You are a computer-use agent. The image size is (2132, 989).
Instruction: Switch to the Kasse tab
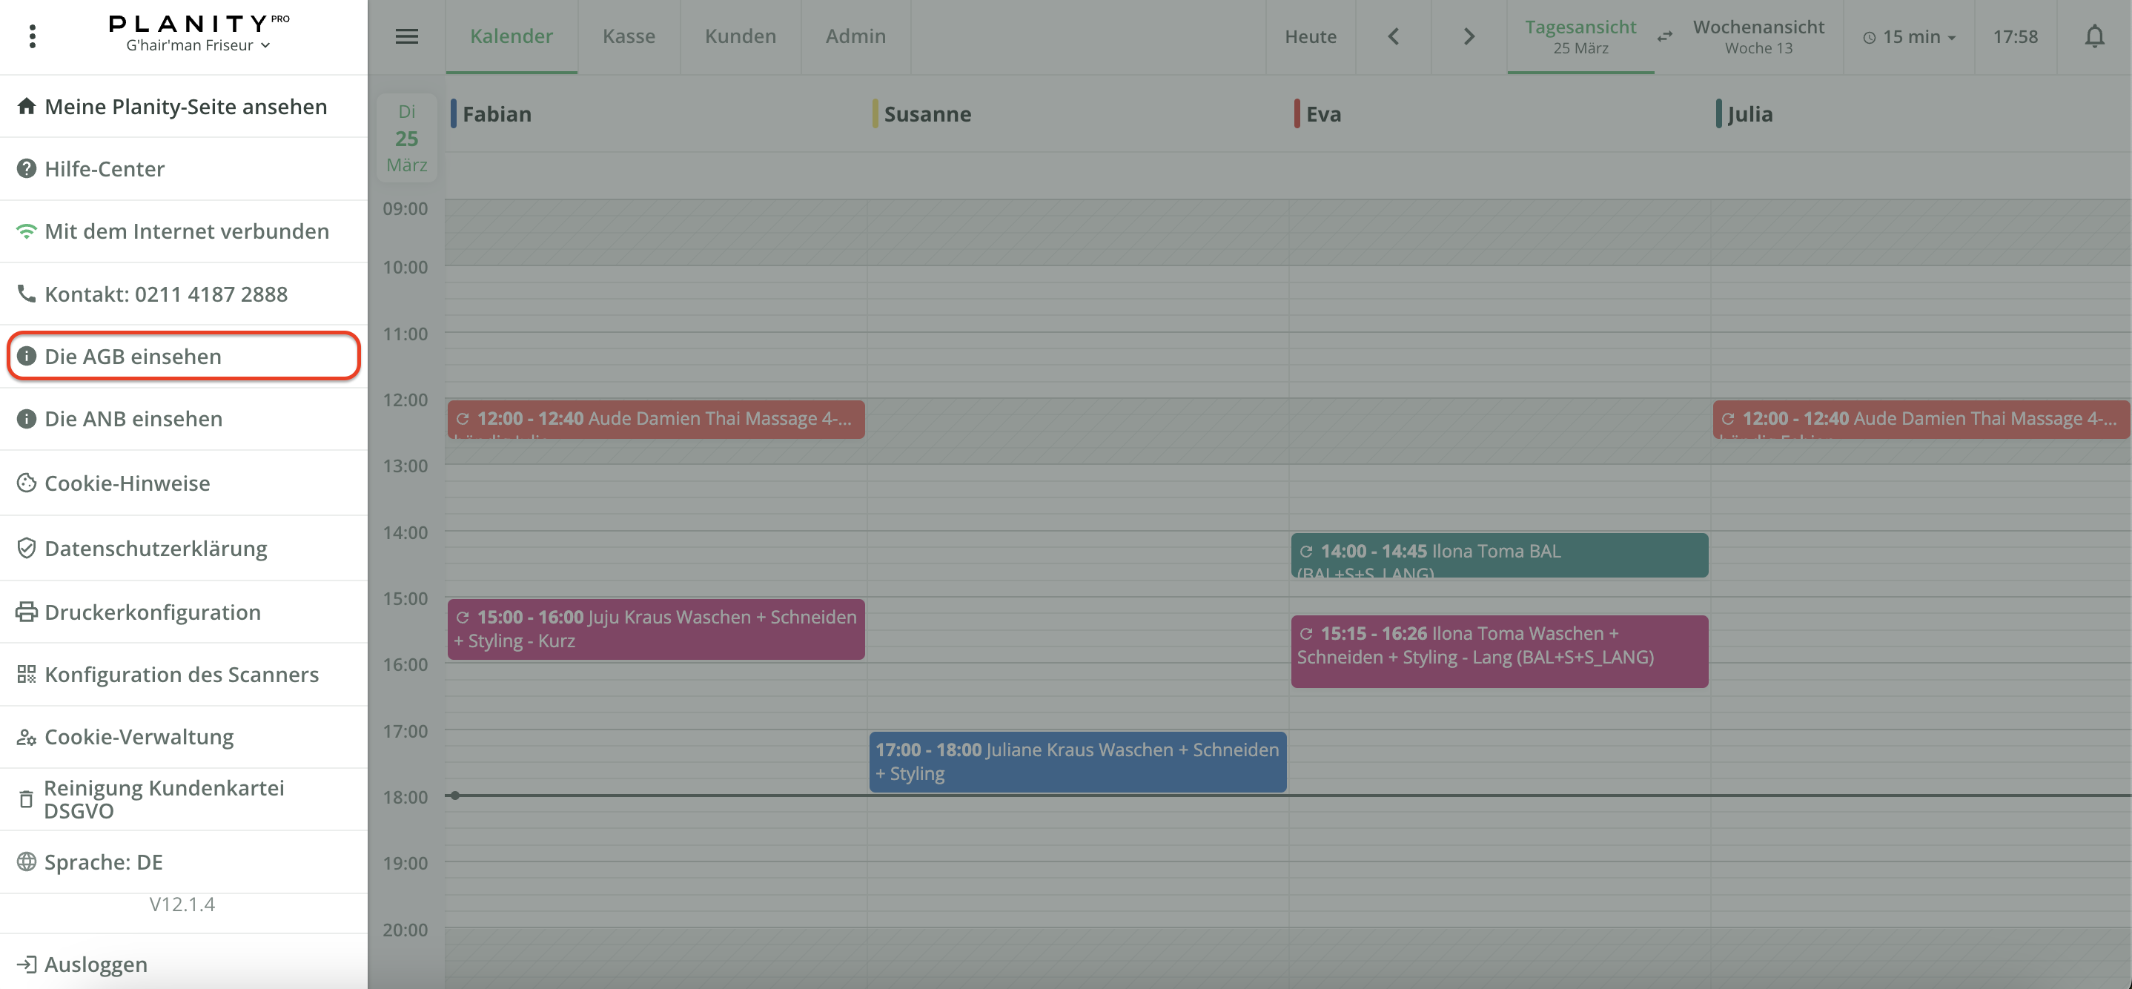click(628, 36)
